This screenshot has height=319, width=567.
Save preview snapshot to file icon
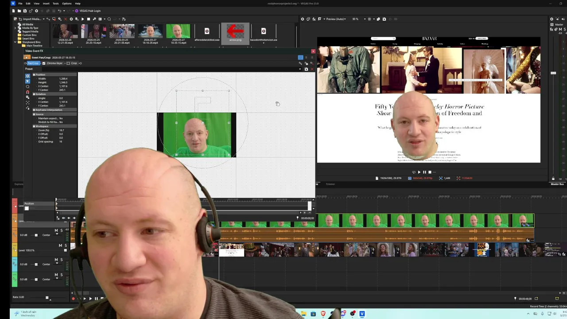tap(384, 19)
